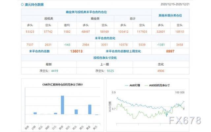Screen dimensions: 211x132
Task: Select the 总计 column group header
Action: pos(133,18)
